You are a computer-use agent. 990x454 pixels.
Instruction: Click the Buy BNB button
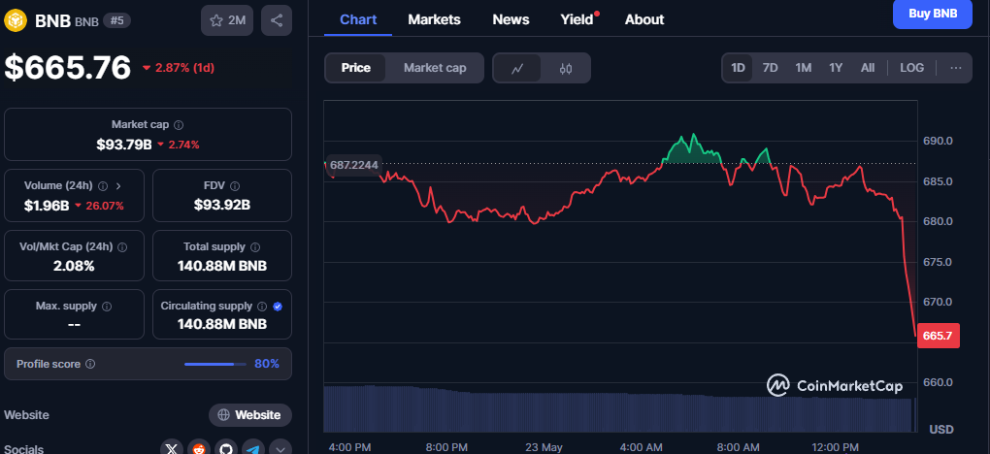point(933,14)
